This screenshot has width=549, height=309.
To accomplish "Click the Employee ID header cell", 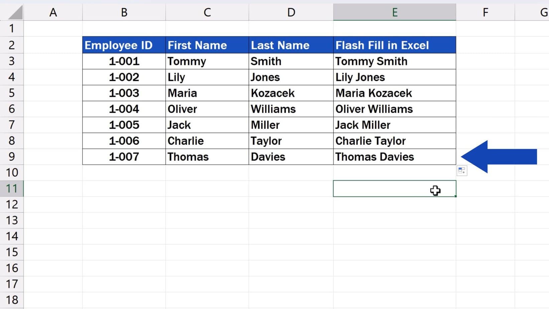I will click(124, 45).
